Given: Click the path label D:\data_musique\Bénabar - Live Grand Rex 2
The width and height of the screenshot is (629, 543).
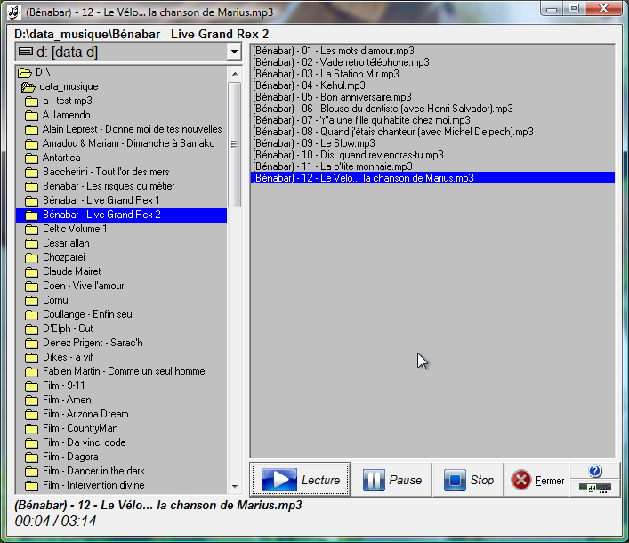Looking at the screenshot, I should [141, 34].
